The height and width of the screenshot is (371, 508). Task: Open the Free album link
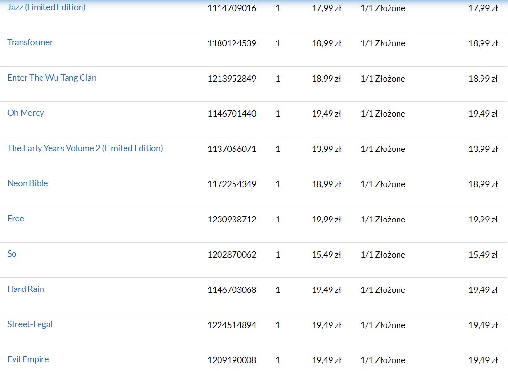click(x=15, y=219)
